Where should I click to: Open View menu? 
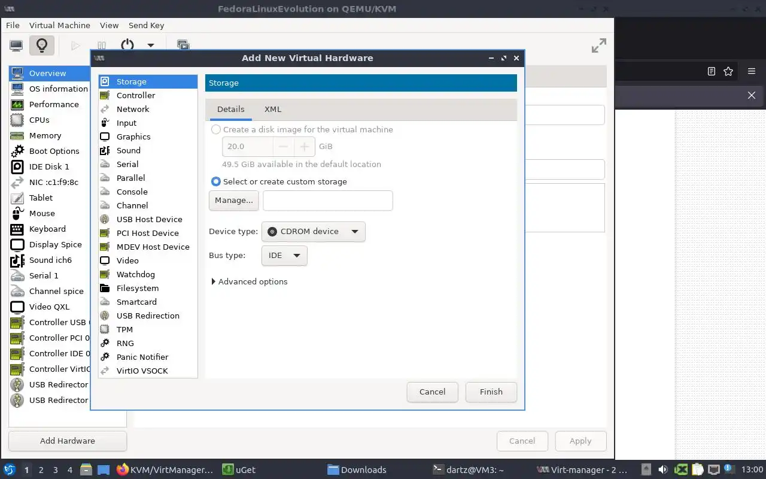(110, 25)
